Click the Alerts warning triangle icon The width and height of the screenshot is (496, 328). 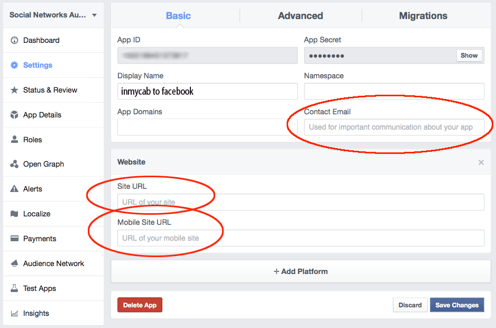click(x=14, y=189)
